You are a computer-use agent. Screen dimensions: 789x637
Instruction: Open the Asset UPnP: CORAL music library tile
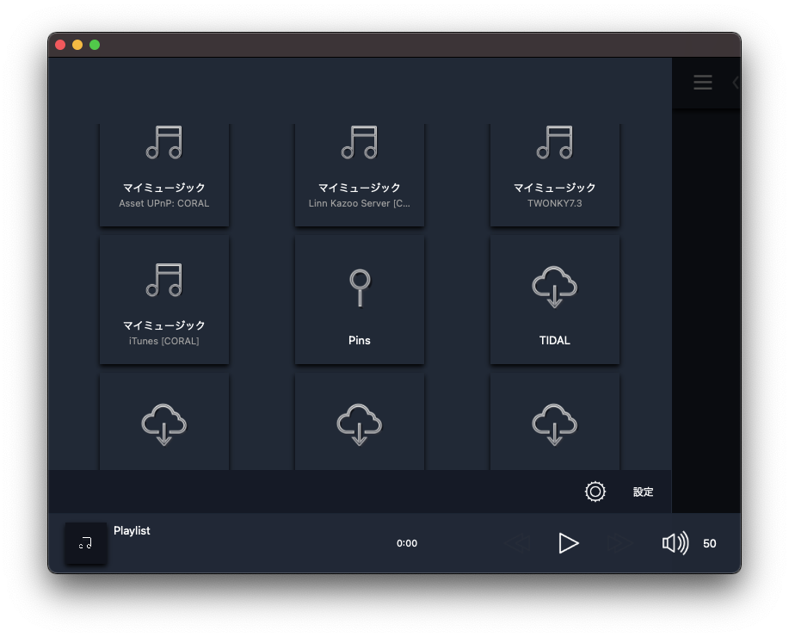coord(164,175)
